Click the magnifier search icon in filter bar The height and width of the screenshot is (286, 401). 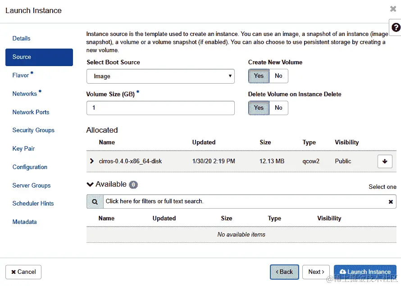click(x=95, y=201)
